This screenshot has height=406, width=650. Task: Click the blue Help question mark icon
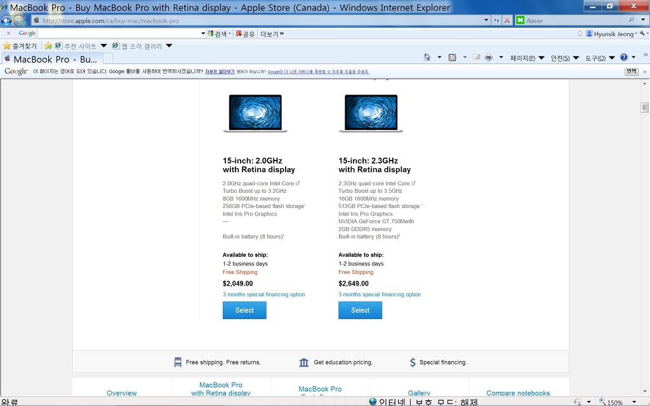pos(624,58)
